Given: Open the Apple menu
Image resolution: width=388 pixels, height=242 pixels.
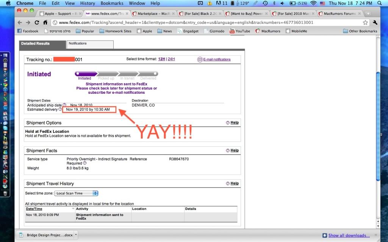Looking at the screenshot, I should click(x=8, y=3).
